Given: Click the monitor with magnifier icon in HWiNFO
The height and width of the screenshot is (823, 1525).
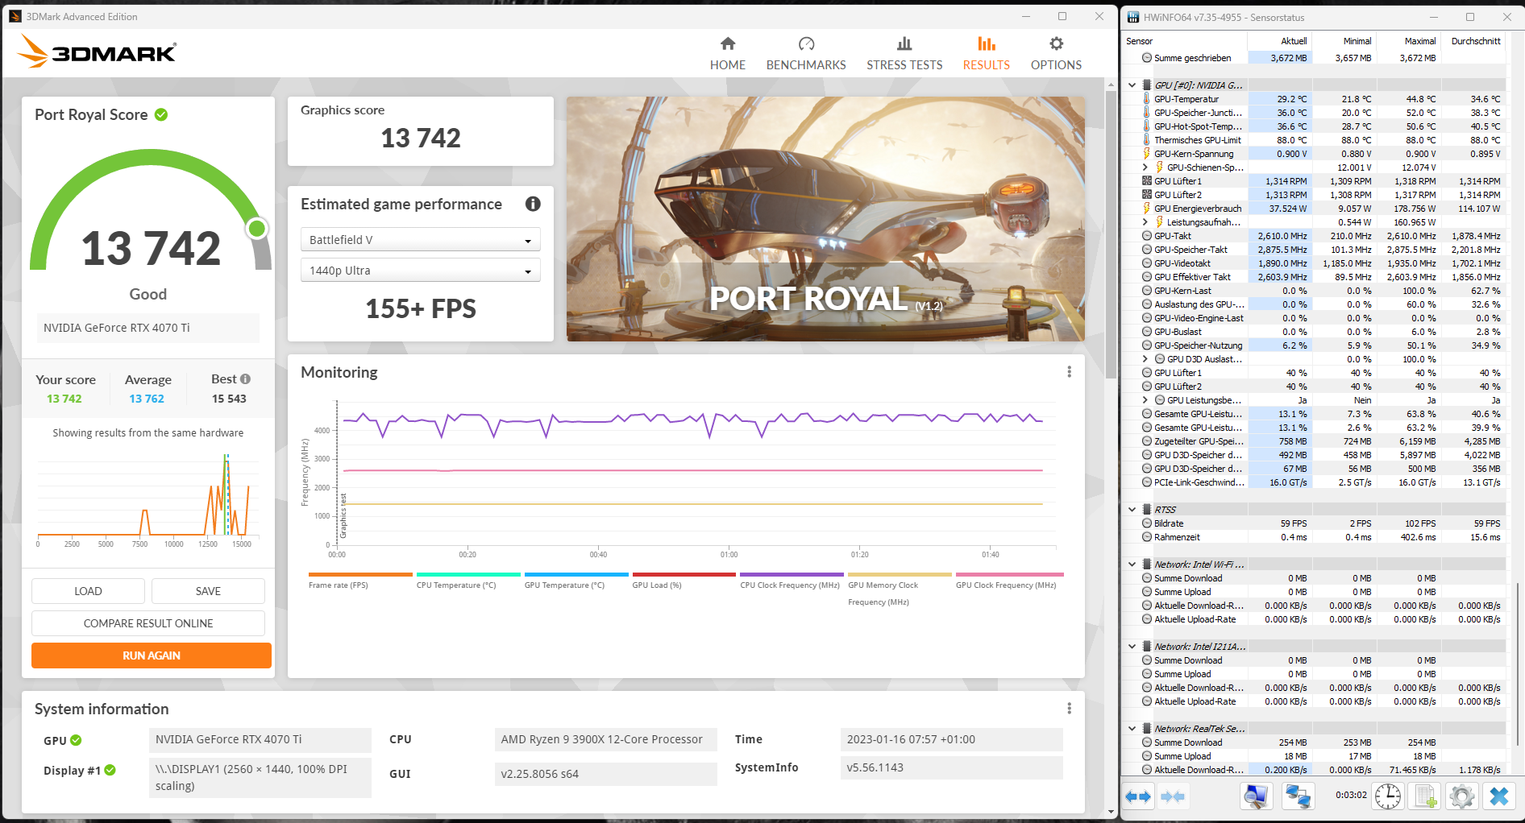Looking at the screenshot, I should (1257, 796).
